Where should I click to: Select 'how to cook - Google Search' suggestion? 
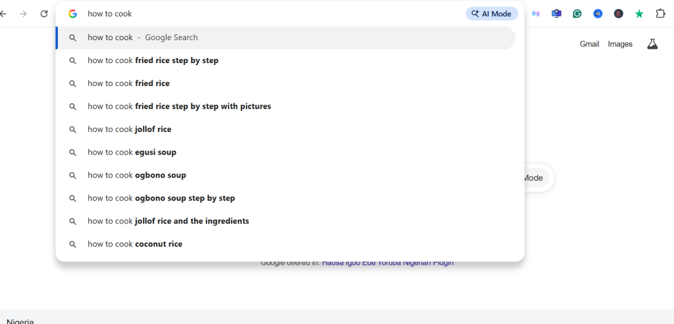click(286, 37)
